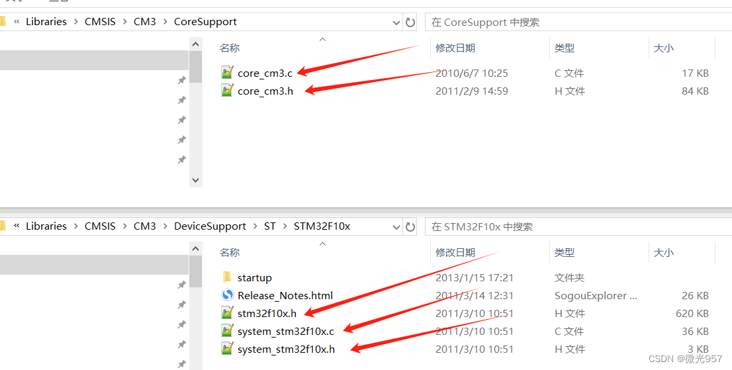This screenshot has height=370, width=732.
Task: Select the system_stm32f10x.c file icon
Action: tap(227, 331)
